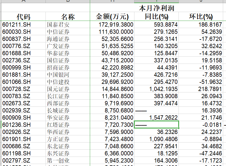Select cell with code 000728.SZ
The height and width of the screenshot is (166, 226).
(x=23, y=89)
